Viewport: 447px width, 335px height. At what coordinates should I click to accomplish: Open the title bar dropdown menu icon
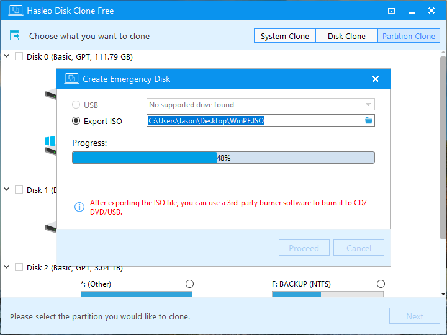391,11
